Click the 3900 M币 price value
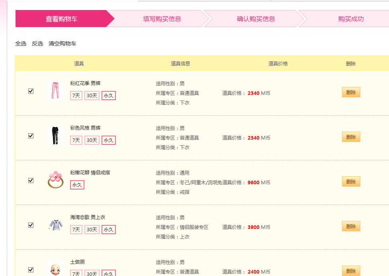 (x=259, y=227)
